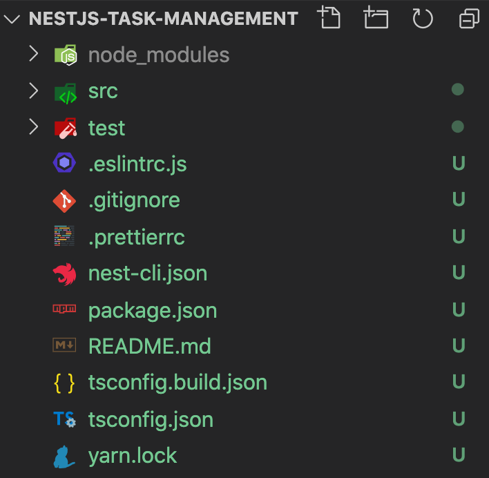489x478 pixels.
Task: Open the tsconfig.json file
Action: pyautogui.click(x=151, y=419)
